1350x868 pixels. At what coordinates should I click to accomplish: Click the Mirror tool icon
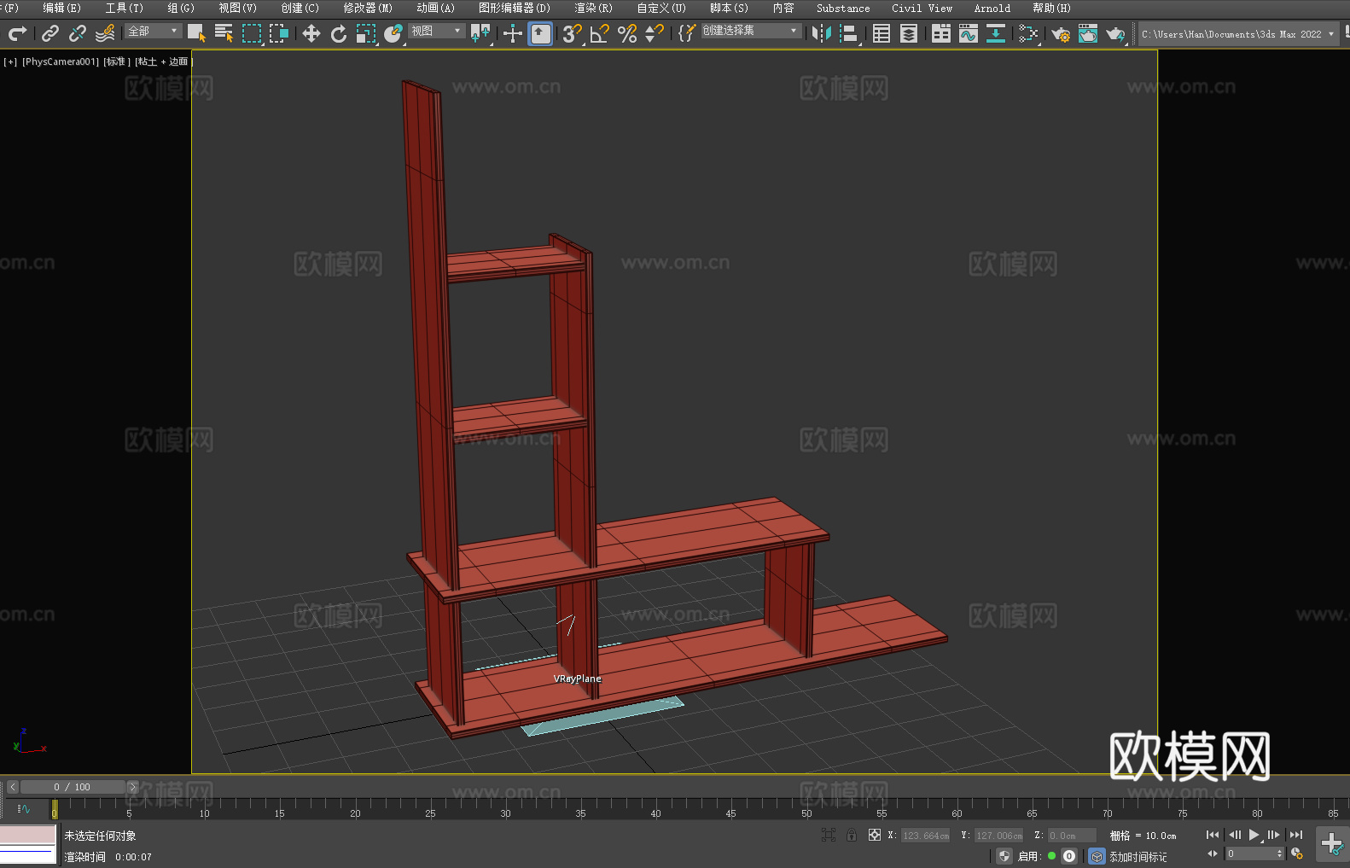(822, 33)
